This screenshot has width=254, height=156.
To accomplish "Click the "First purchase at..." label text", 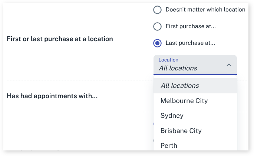I will [x=191, y=26].
